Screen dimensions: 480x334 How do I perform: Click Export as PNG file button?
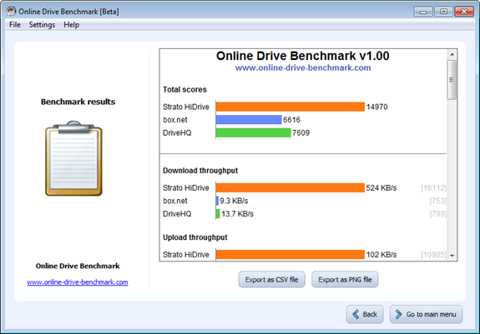tap(345, 279)
